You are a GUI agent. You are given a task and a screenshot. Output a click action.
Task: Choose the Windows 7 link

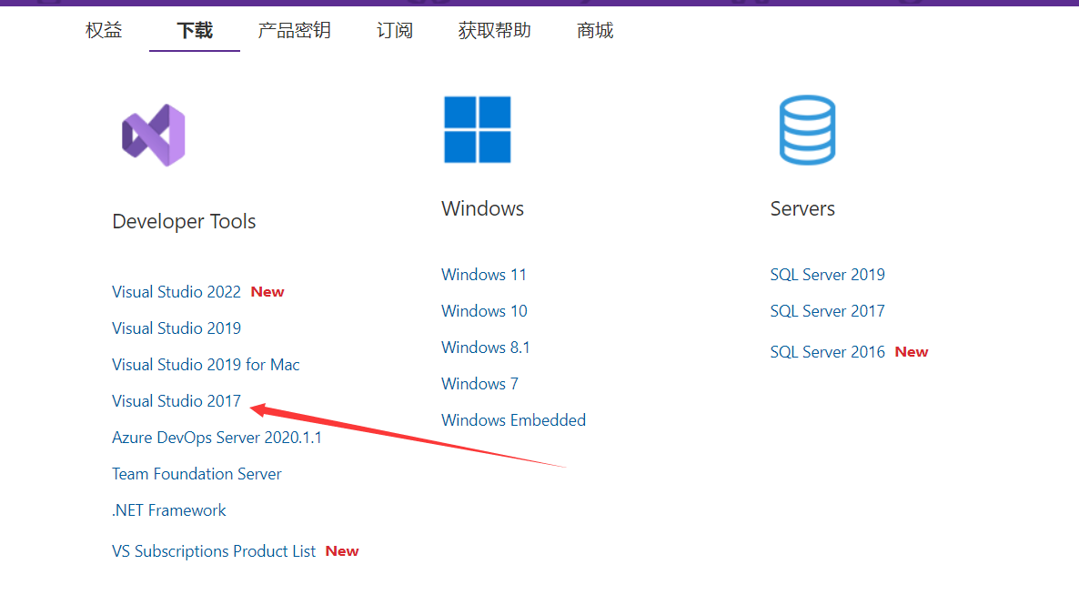(479, 384)
